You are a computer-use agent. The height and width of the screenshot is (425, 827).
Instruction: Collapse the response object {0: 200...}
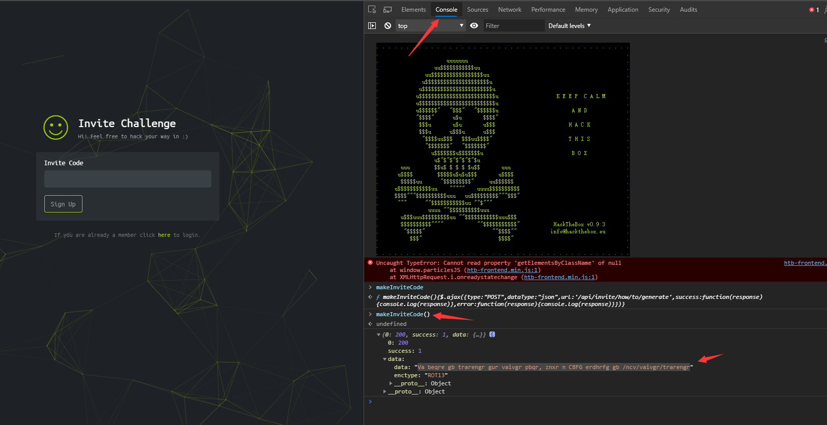point(378,335)
